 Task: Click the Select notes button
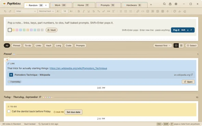tap(192, 46)
